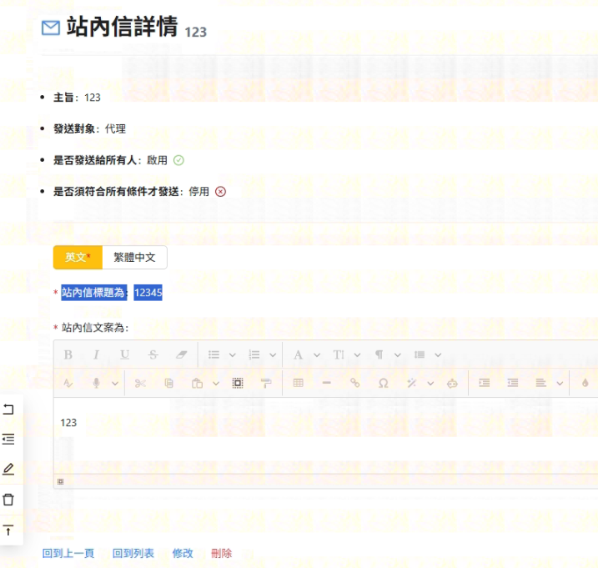This screenshot has height=568, width=598.
Task: Click the strikethrough icon
Action: coord(153,354)
